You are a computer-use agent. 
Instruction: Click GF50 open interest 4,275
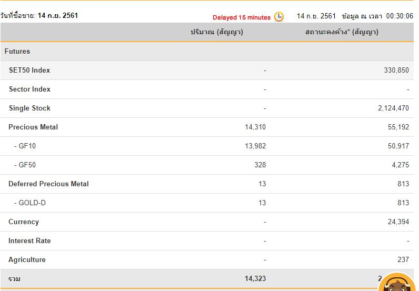coord(400,165)
